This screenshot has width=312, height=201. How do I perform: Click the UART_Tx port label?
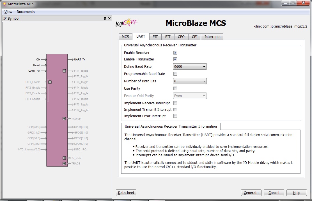[x=80, y=59]
